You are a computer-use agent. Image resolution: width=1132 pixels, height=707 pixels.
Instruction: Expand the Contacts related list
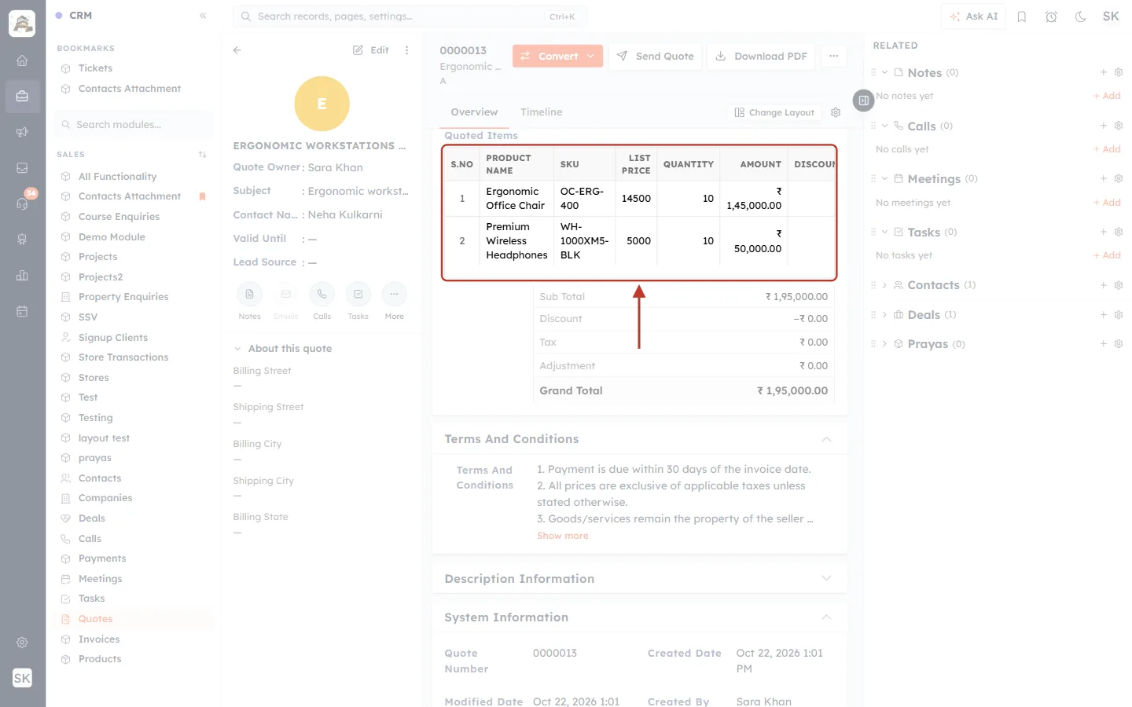tap(884, 285)
